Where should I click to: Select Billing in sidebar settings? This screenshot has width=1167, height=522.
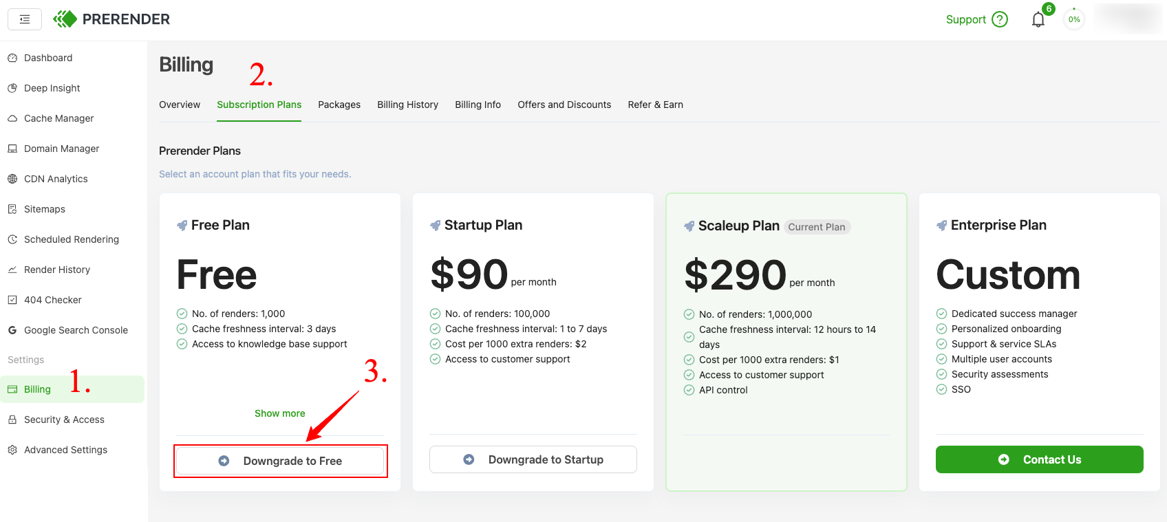[x=72, y=389]
